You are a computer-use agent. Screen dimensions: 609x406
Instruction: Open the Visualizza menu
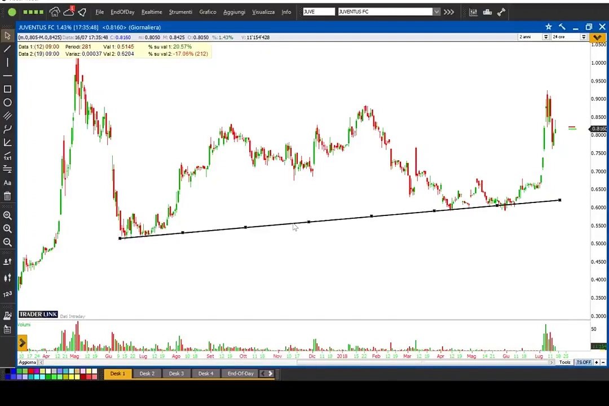(263, 12)
